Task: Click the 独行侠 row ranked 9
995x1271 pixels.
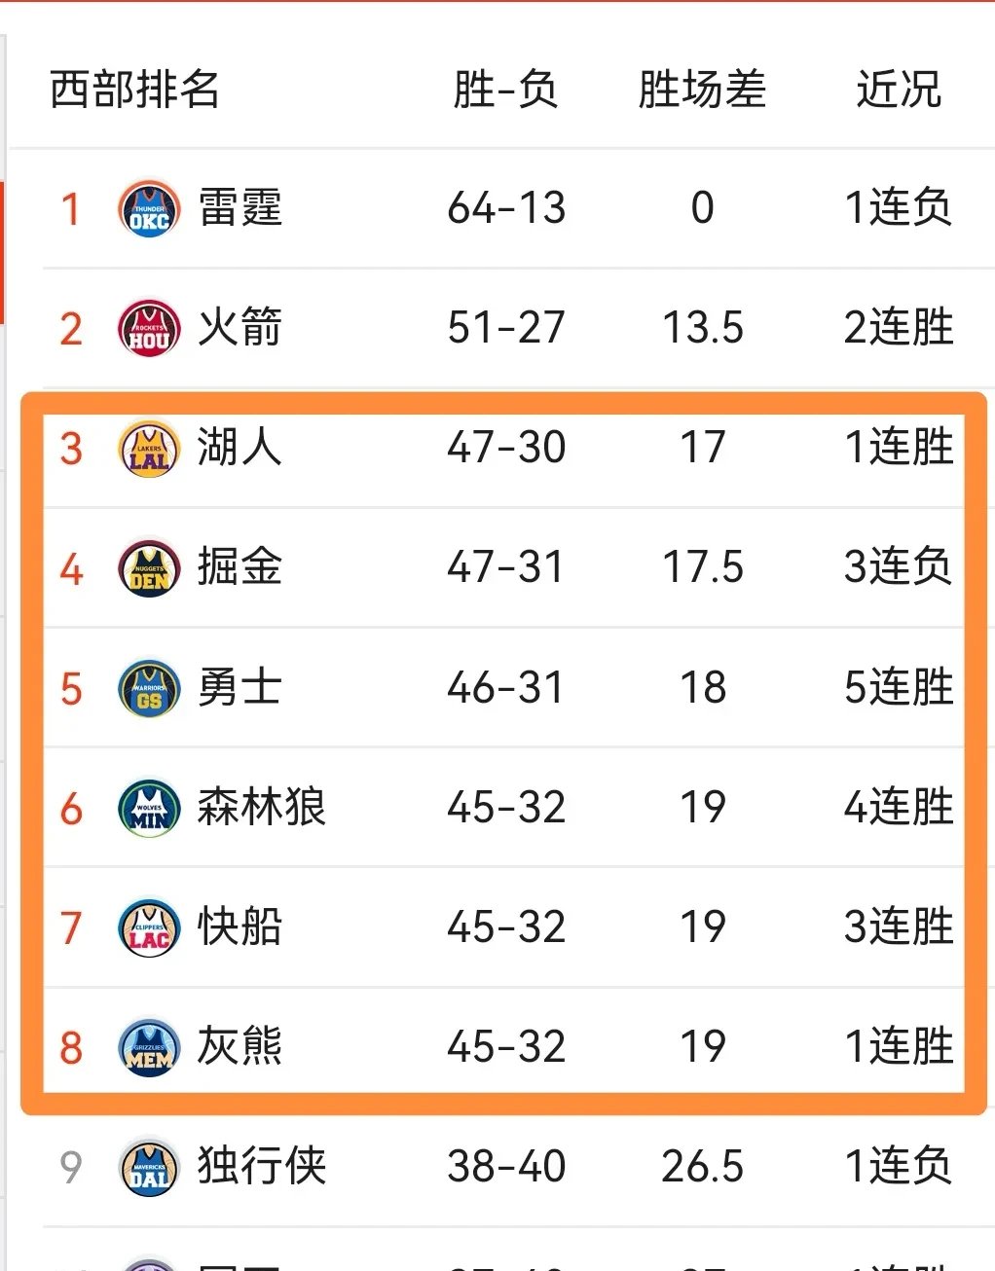Action: pyautogui.click(x=487, y=1167)
